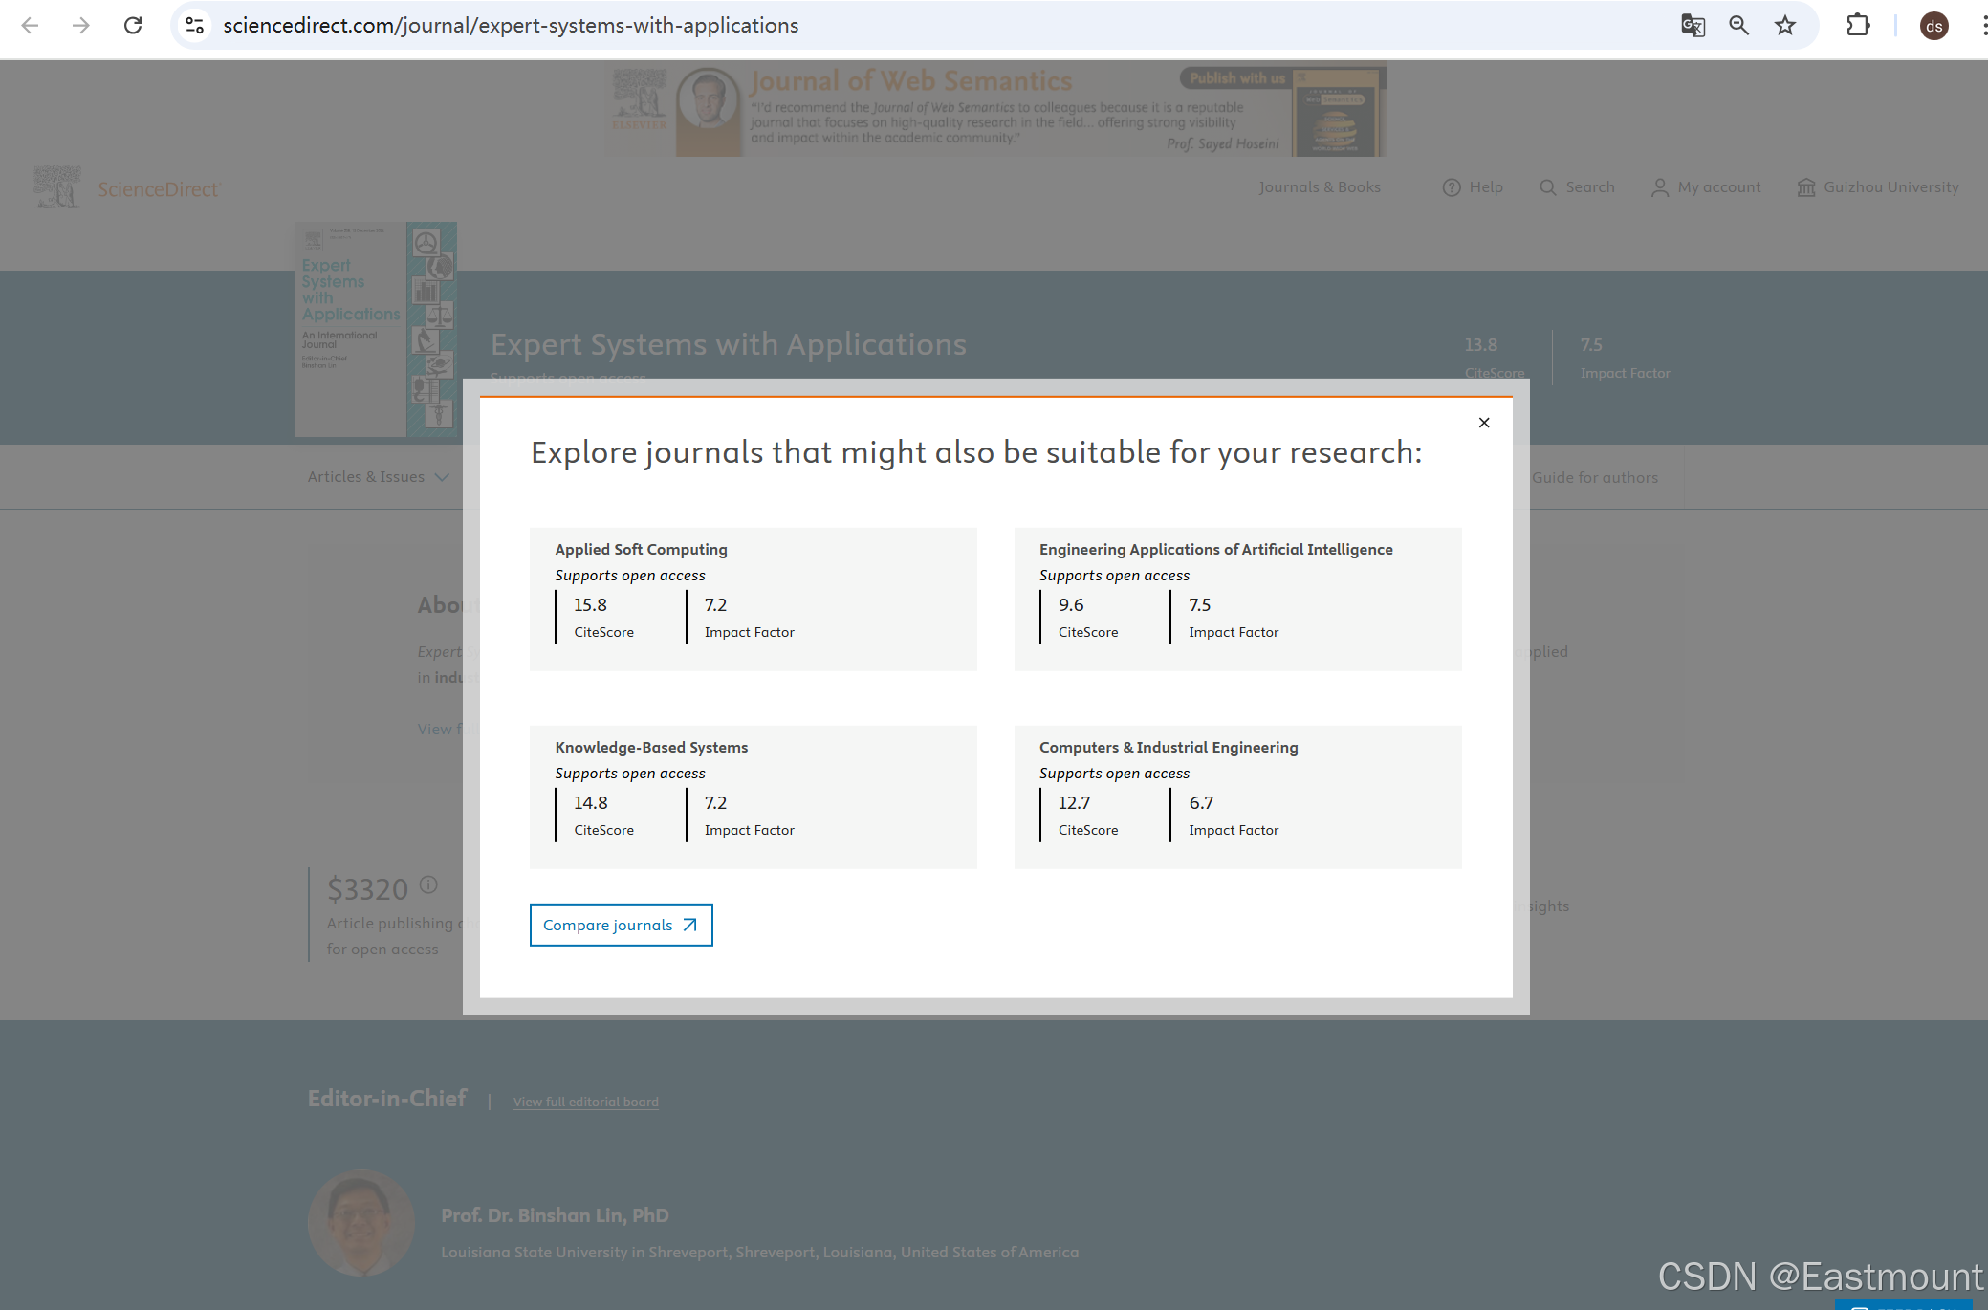
Task: Select the Applied Soft Computing journal card
Action: tap(641, 549)
